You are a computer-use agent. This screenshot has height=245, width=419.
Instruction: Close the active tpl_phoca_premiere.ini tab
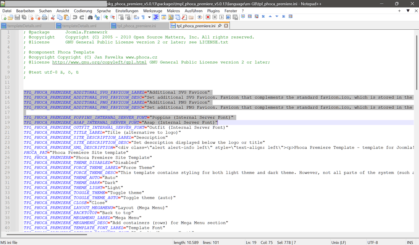226,26
